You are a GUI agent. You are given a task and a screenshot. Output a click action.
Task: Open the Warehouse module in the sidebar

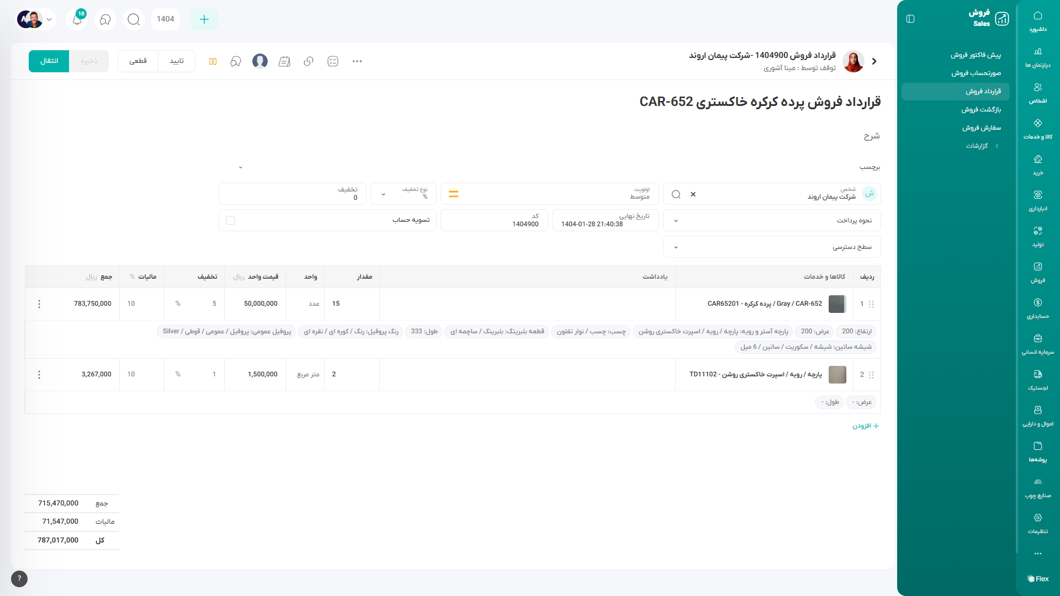tap(1037, 200)
